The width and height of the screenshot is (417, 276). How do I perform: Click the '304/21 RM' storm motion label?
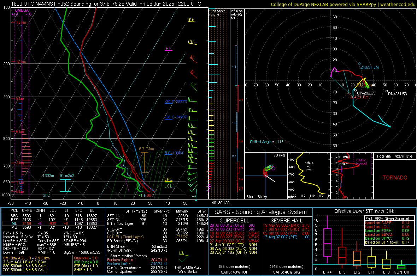point(359,97)
